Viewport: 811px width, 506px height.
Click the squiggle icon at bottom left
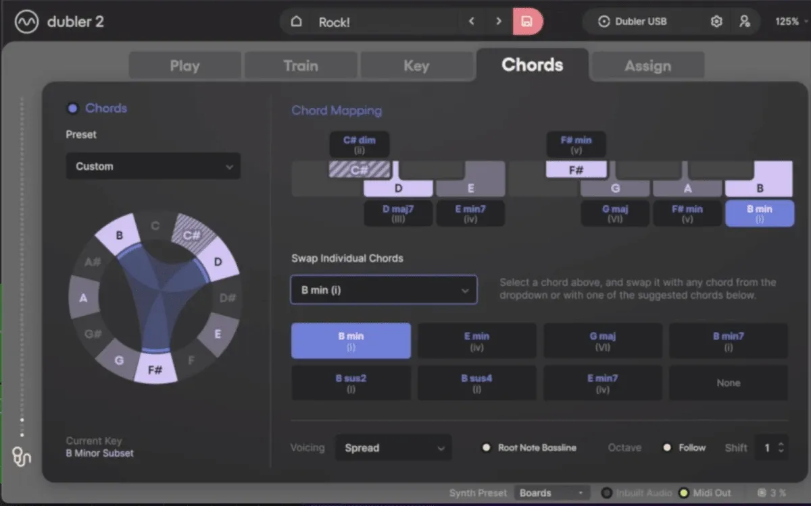22,457
